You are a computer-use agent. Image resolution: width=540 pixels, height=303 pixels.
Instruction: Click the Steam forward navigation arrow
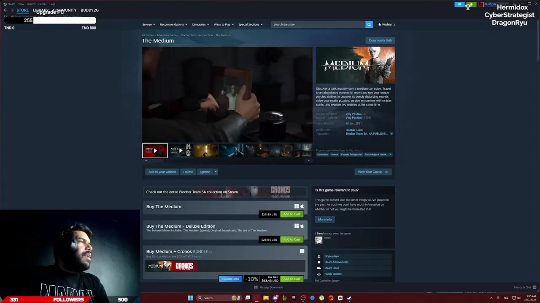[12, 10]
